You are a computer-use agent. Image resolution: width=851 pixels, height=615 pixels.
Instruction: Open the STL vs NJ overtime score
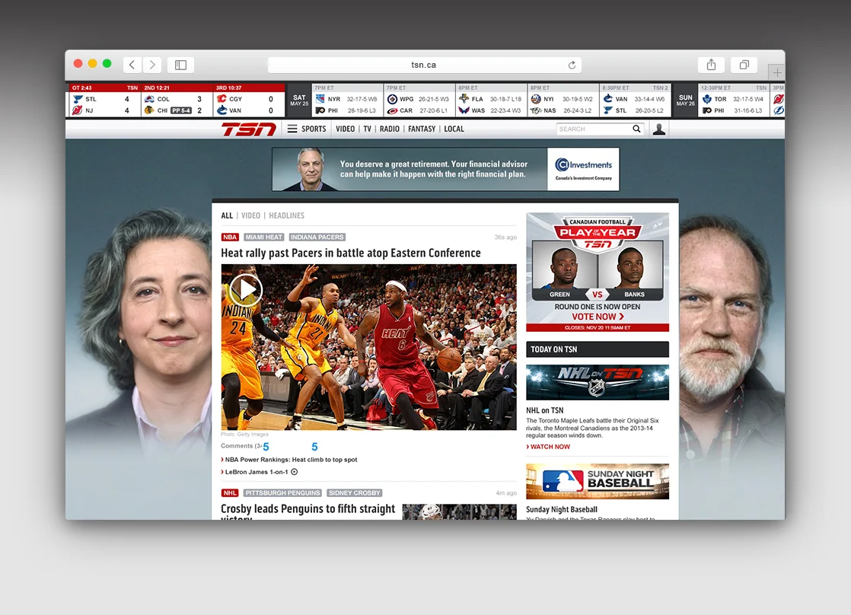pyautogui.click(x=104, y=100)
